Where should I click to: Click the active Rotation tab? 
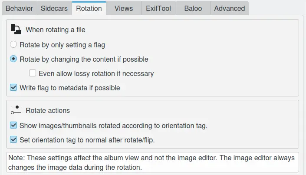coord(89,8)
